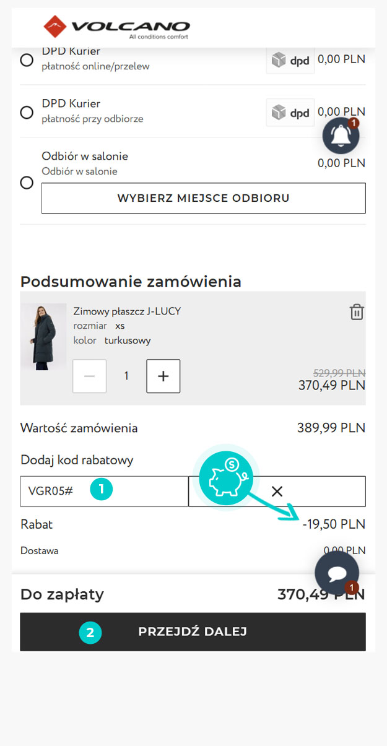Viewport: 387px width, 746px height.
Task: Click the dpd logo for online payment courier
Action: pyautogui.click(x=290, y=61)
